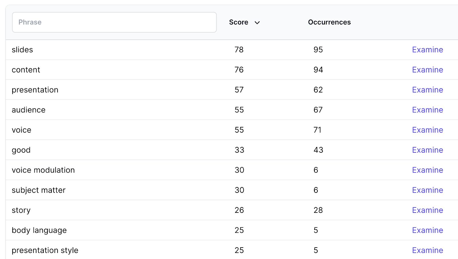This screenshot has height=259, width=458.
Task: Open Examine link for slides
Action: pos(427,50)
